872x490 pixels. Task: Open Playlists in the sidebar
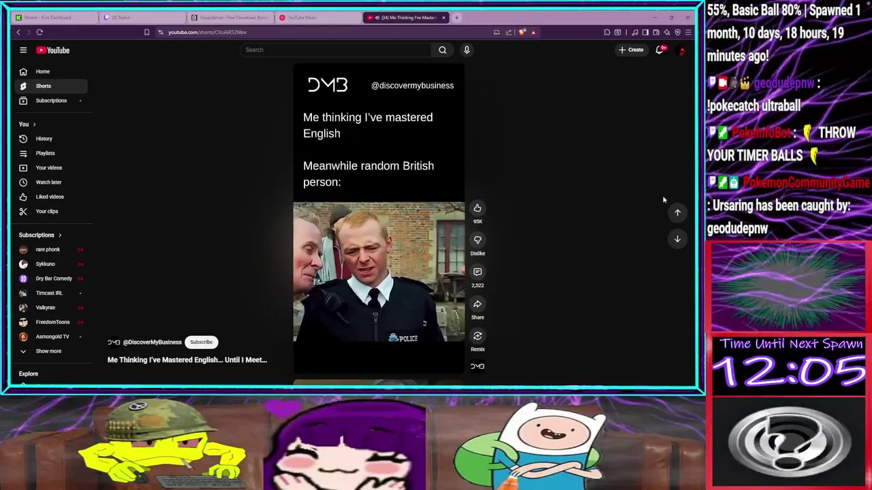click(x=50, y=153)
